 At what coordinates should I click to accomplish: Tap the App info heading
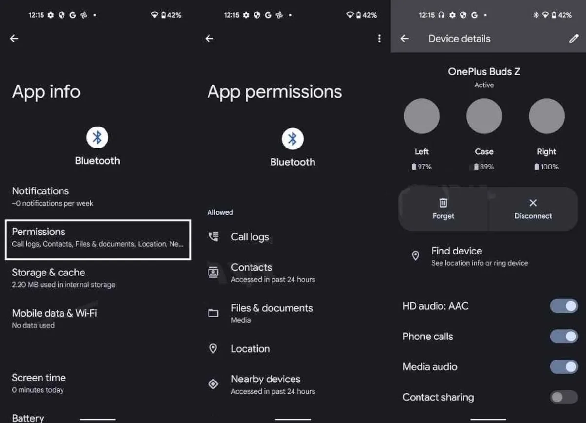pyautogui.click(x=46, y=92)
